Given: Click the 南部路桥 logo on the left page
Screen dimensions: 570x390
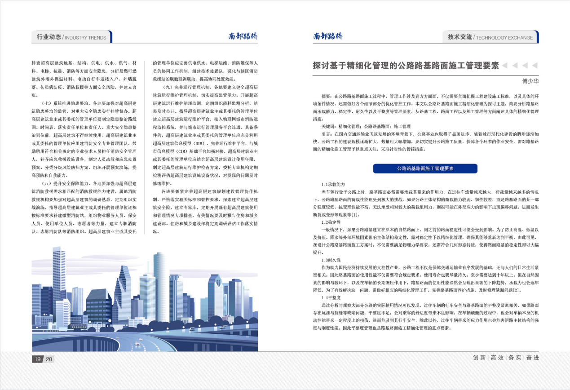Looking at the screenshot, I should coord(243,36).
